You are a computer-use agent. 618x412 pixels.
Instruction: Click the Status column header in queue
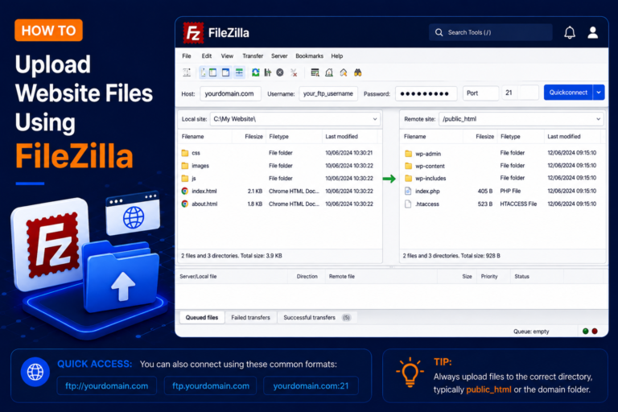pos(521,276)
